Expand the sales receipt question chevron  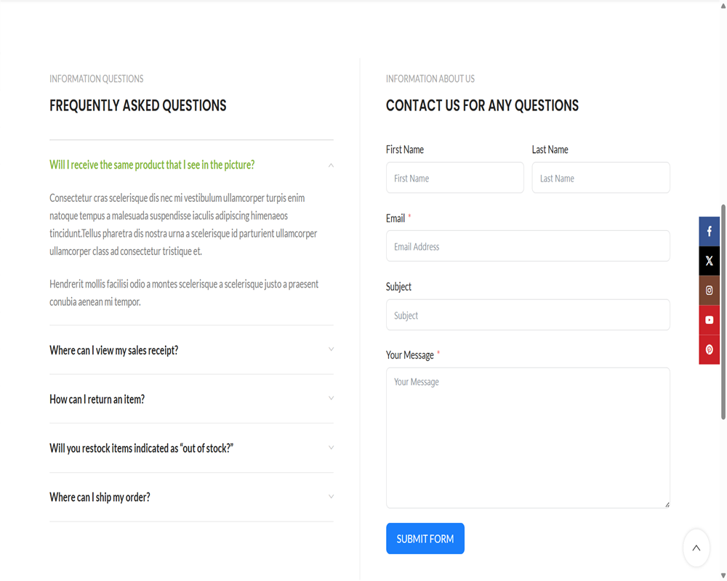coord(331,349)
